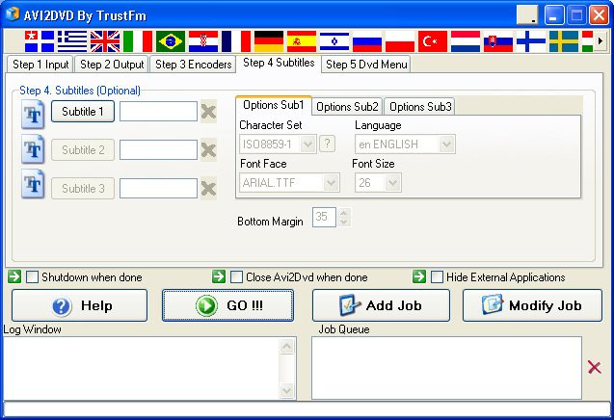This screenshot has width=614, height=420.
Task: Switch to Step 5 Dvd Menu tab
Action: [x=366, y=65]
